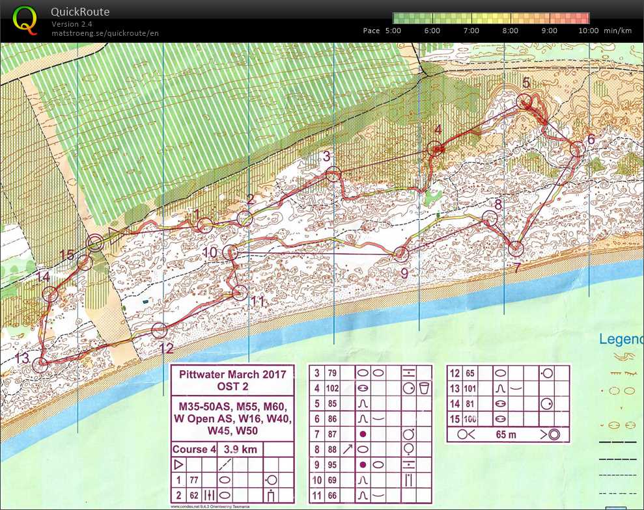Select control circle 12 on the map
This screenshot has height=510, width=644.
pos(159,330)
